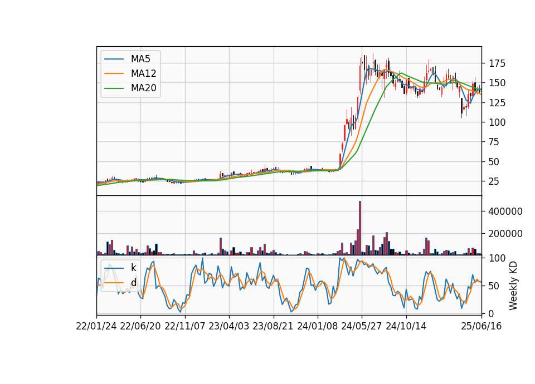
Task: Click the 23/04/03 date tick label
Action: 229,327
